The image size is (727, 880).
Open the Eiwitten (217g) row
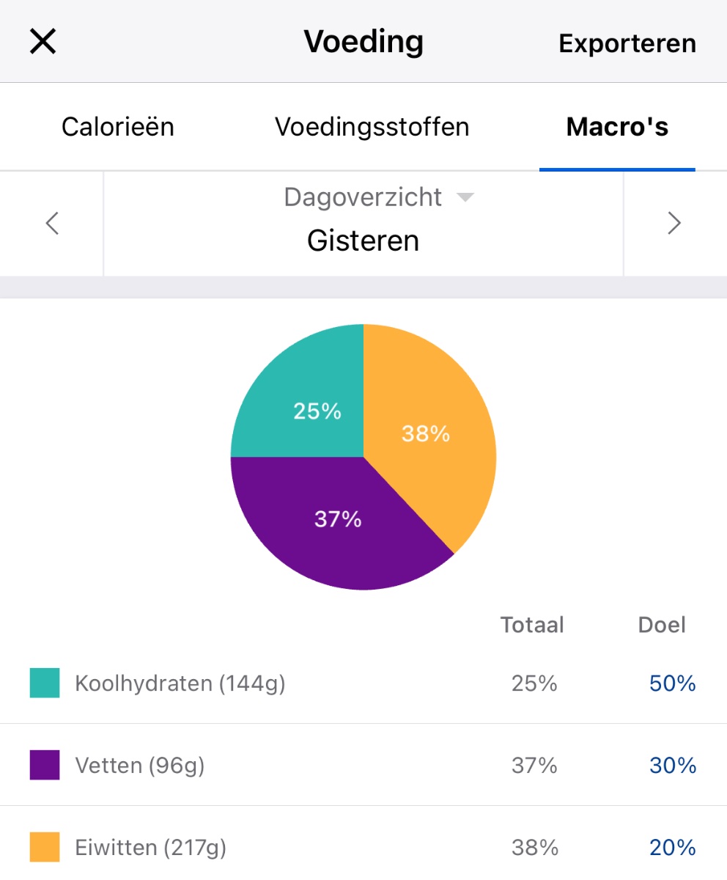point(151,848)
